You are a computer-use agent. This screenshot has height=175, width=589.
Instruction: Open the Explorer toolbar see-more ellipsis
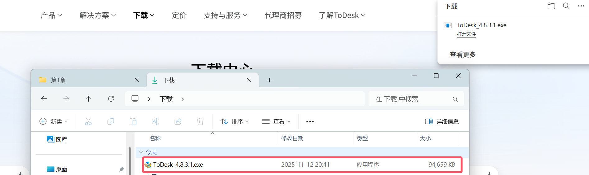[x=310, y=122]
